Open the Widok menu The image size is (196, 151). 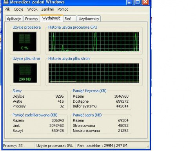(x=32, y=9)
